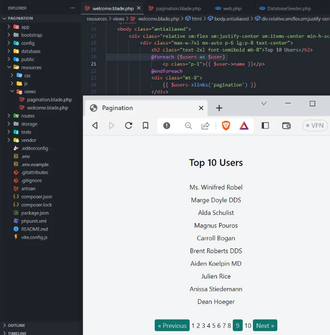Open a new browser tab
The image size is (330, 335).
tap(219, 108)
